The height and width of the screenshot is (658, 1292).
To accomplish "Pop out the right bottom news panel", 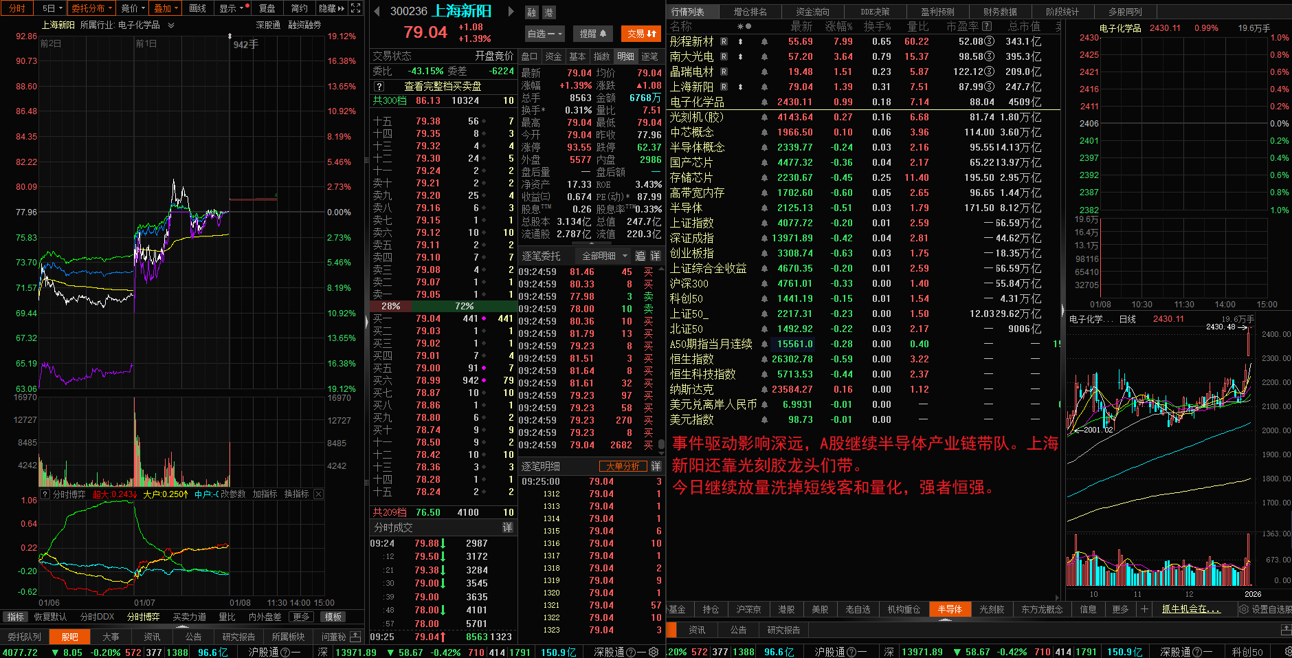I will coord(1286,630).
